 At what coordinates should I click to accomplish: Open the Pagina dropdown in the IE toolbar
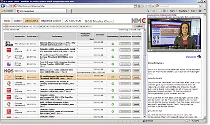click(172, 11)
